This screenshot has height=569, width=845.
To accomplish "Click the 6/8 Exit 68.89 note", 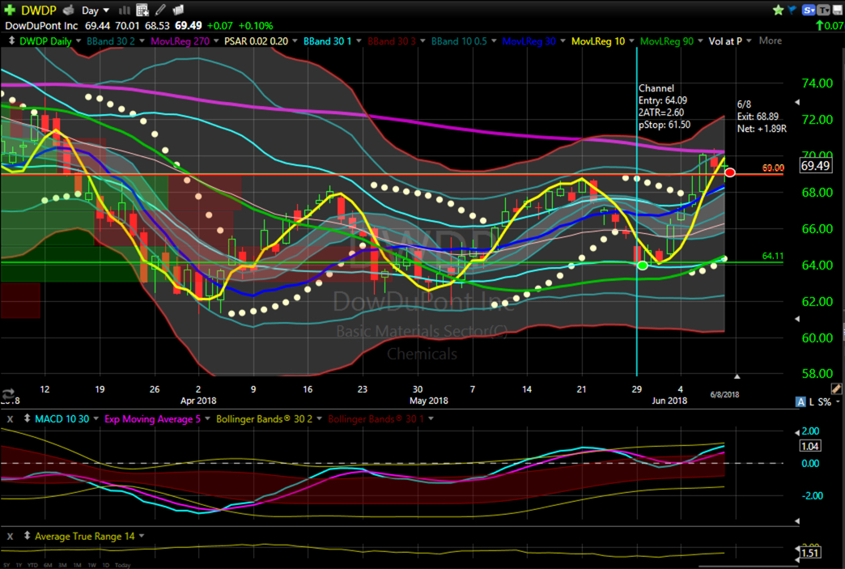I will click(762, 117).
